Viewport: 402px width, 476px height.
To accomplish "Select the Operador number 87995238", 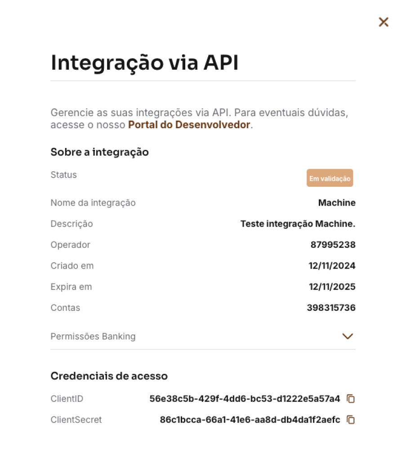I will click(x=333, y=245).
